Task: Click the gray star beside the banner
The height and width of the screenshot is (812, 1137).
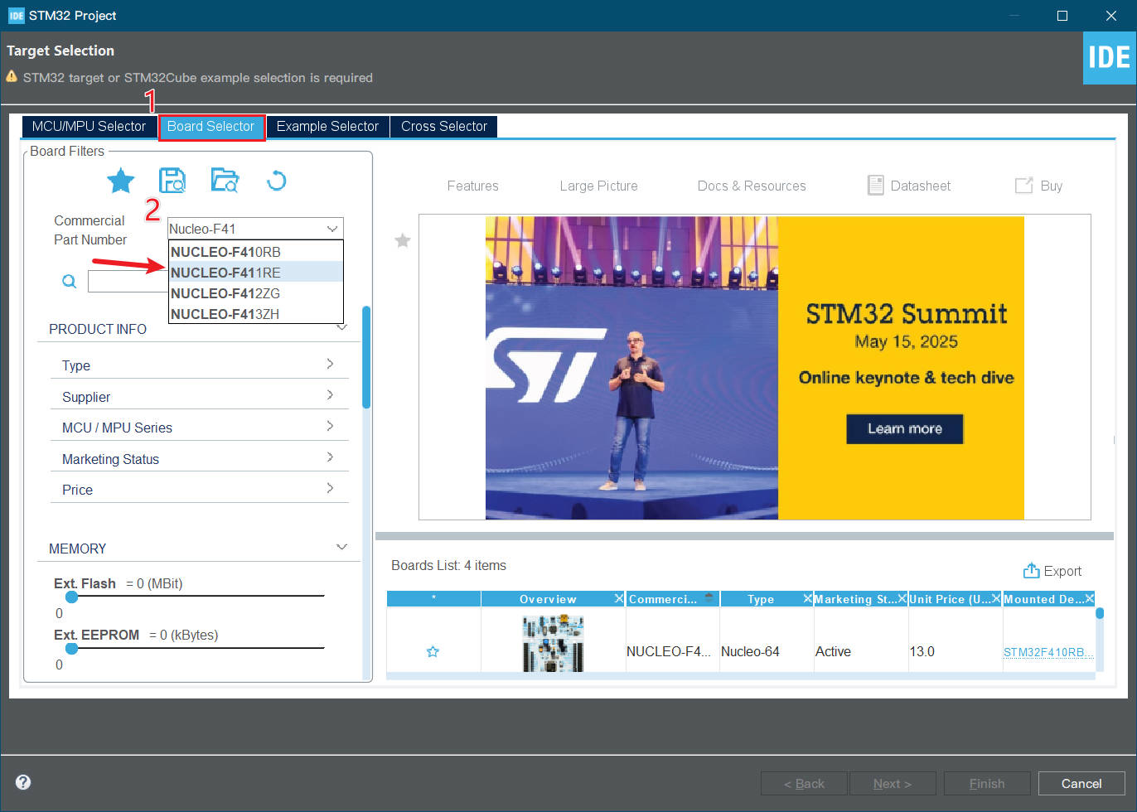Action: [403, 240]
